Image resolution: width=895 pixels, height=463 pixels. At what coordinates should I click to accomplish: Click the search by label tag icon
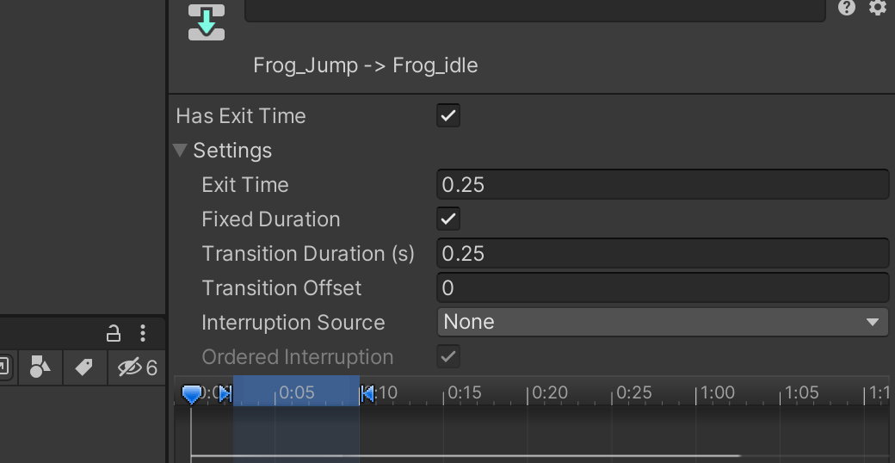click(x=84, y=367)
